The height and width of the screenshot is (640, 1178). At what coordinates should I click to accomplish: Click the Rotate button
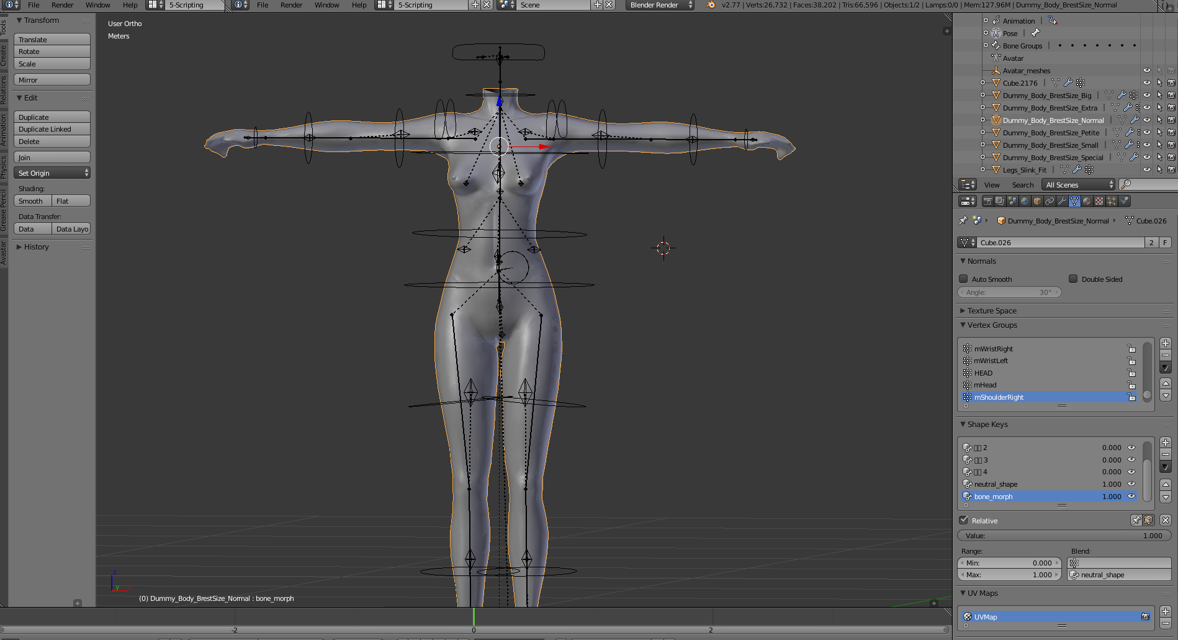coord(52,52)
